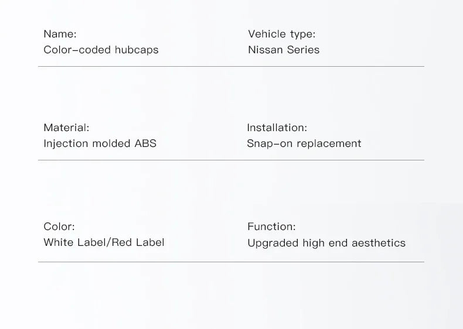Screen dimensions: 463x329
Task: Select 'White Label/Red Label' text
Action: pos(104,242)
